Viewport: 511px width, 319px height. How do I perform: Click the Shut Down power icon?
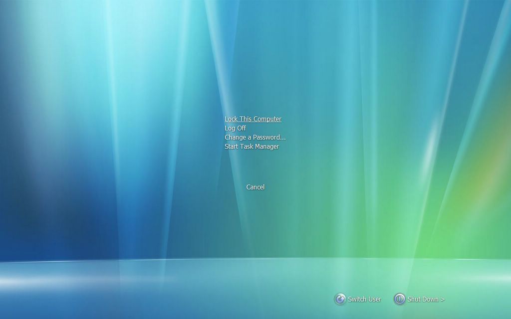click(x=400, y=299)
